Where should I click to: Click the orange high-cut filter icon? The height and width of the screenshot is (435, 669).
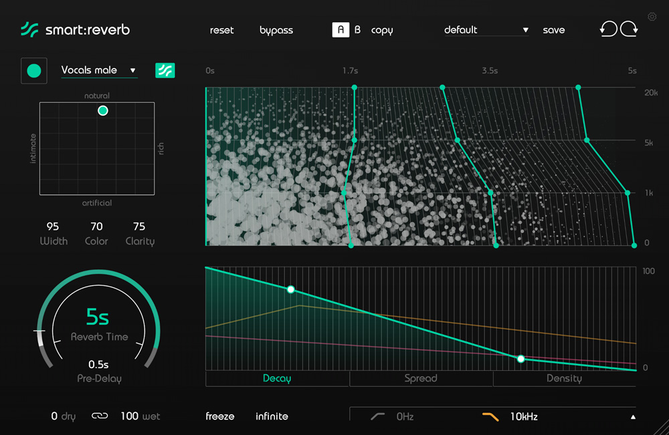point(490,416)
